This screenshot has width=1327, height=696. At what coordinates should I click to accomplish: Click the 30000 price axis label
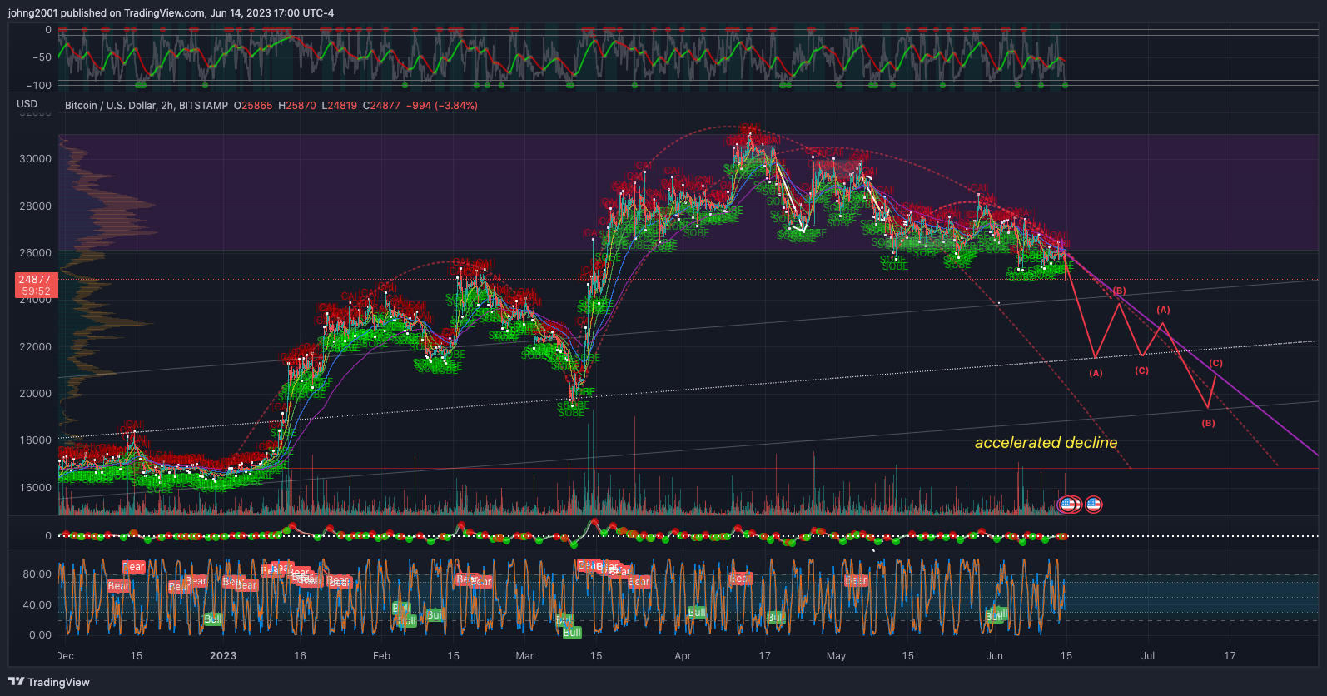(36, 159)
